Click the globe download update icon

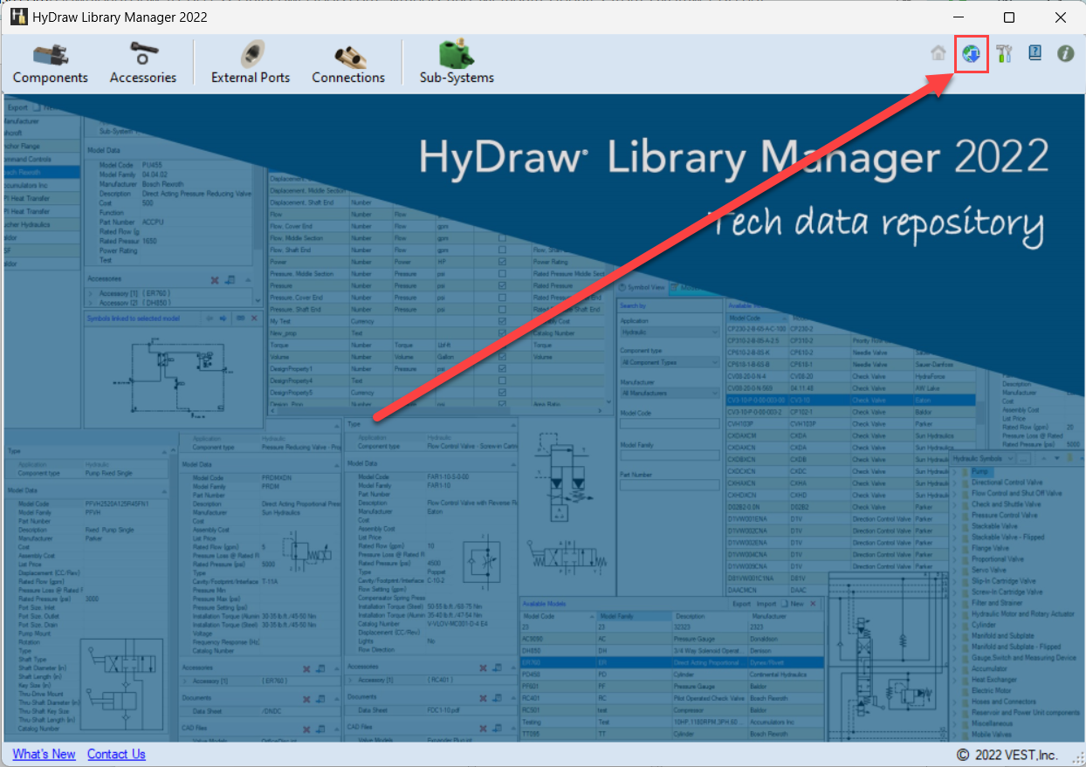[971, 53]
